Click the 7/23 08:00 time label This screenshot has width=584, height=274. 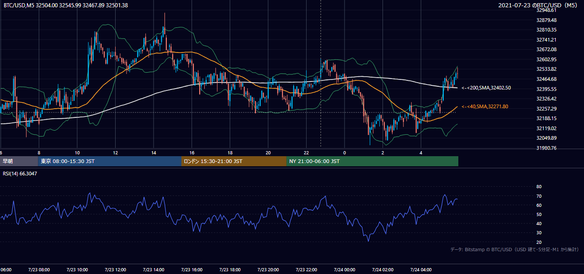point(38,270)
